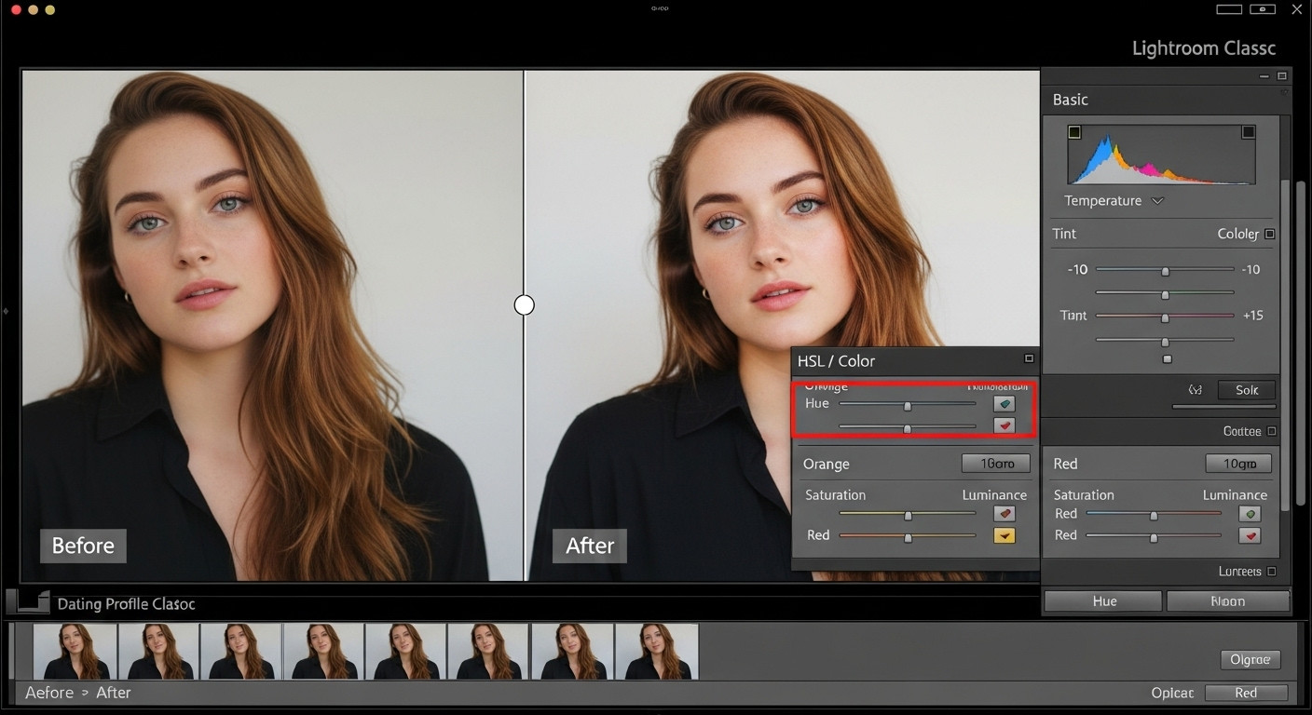Screen dimensions: 1312x715
Task: Click the (x) icon left of Solk
Action: tap(1196, 390)
